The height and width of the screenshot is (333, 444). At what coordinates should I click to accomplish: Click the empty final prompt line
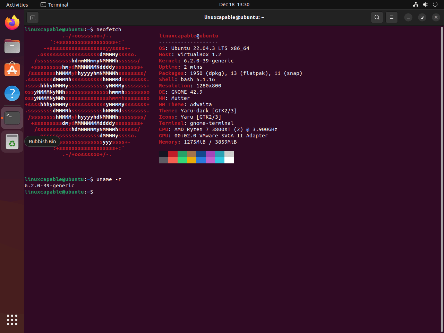click(x=59, y=192)
